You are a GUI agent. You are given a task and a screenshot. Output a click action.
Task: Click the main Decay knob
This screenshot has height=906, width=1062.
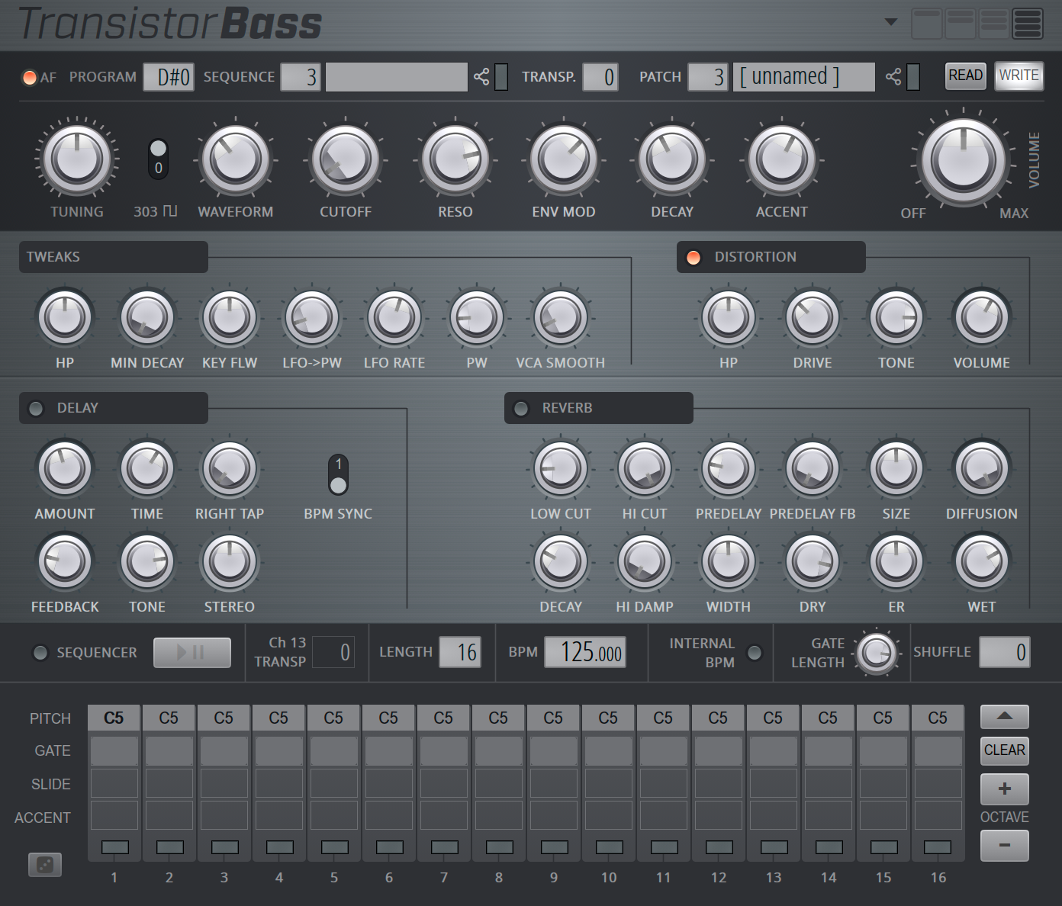(672, 159)
